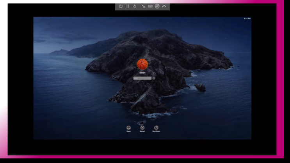Click the Sleep text label
This screenshot has height=163, width=290.
coord(128,131)
